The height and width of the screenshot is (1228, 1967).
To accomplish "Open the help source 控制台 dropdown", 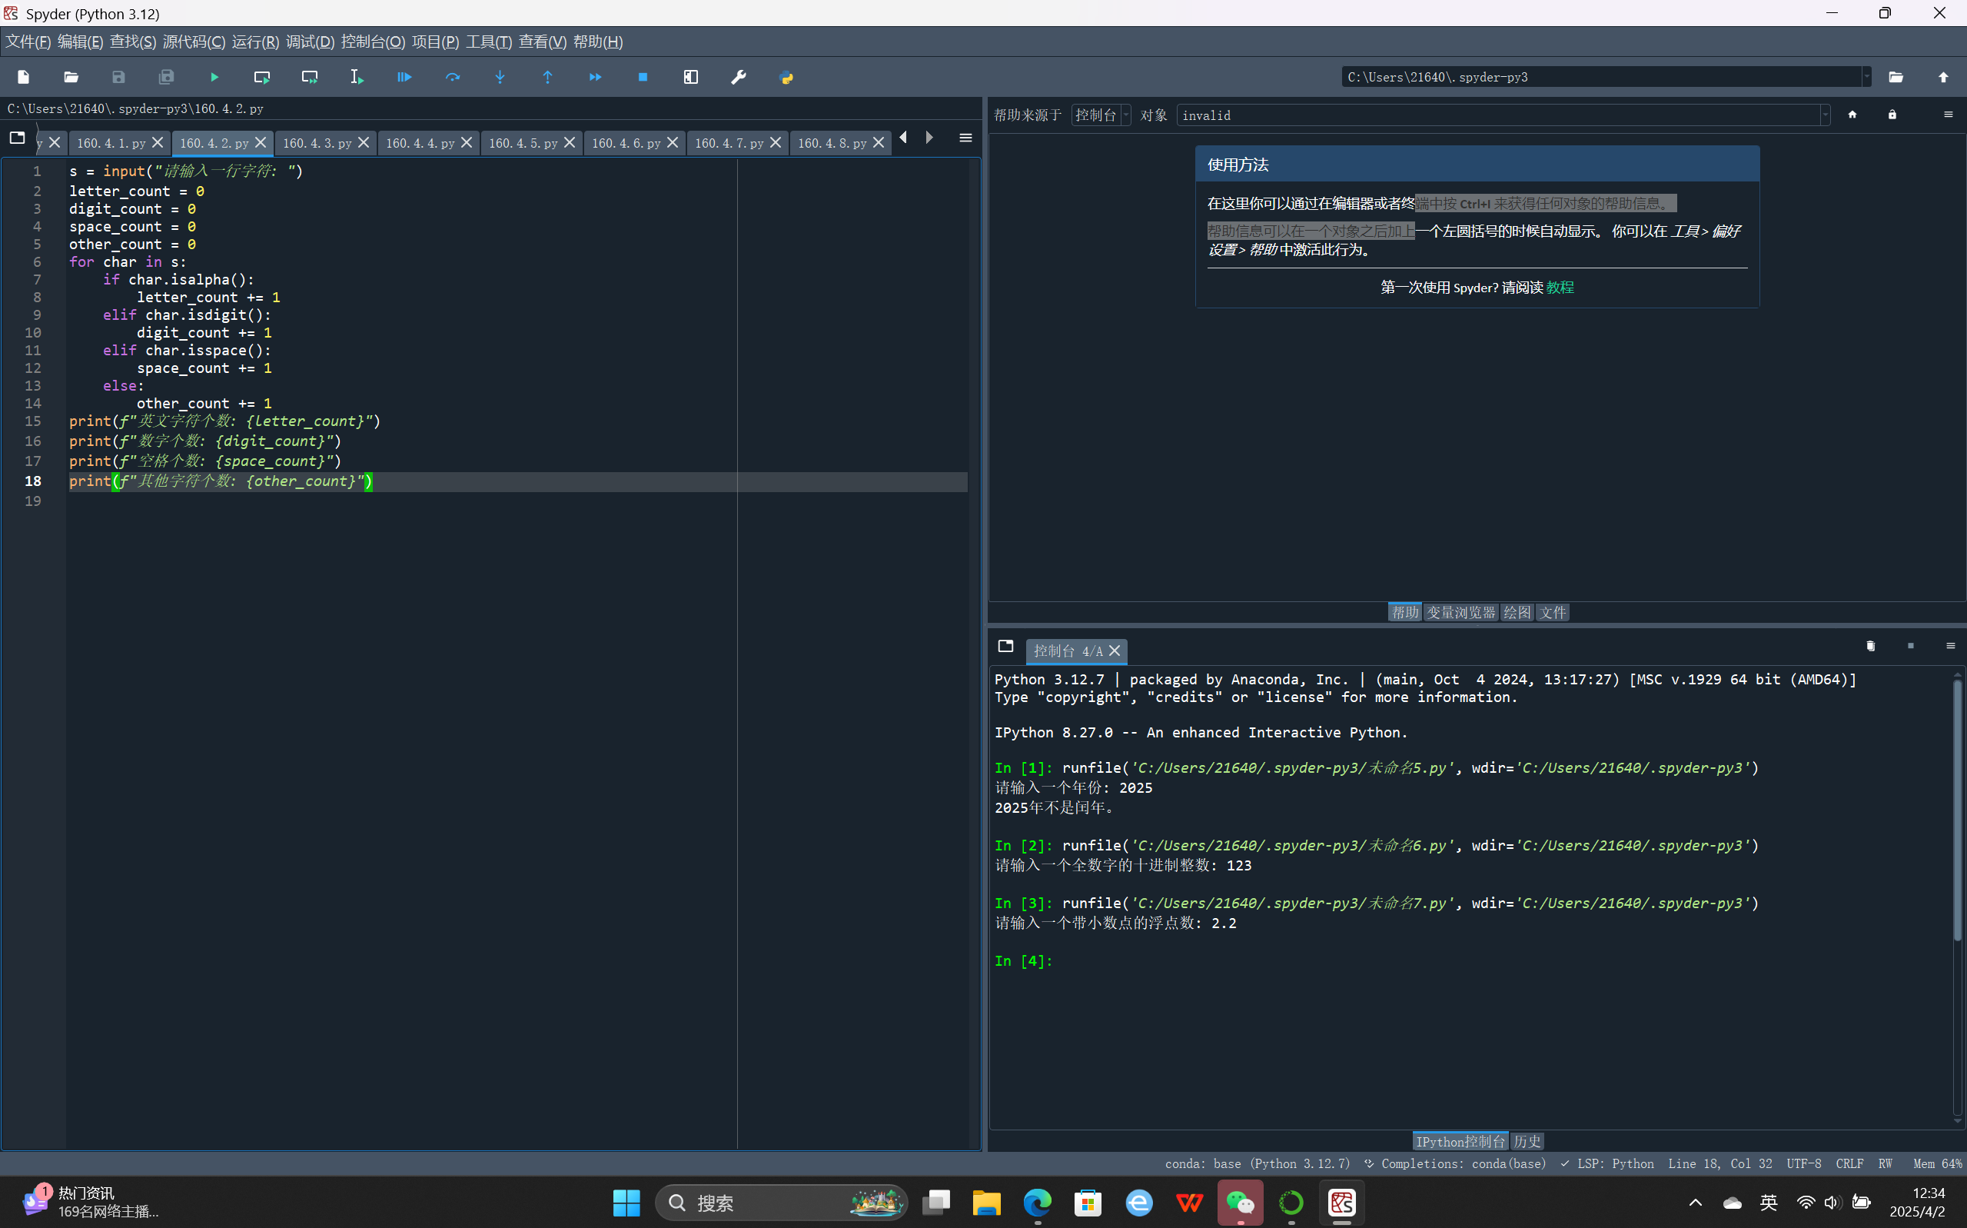I will (x=1101, y=115).
